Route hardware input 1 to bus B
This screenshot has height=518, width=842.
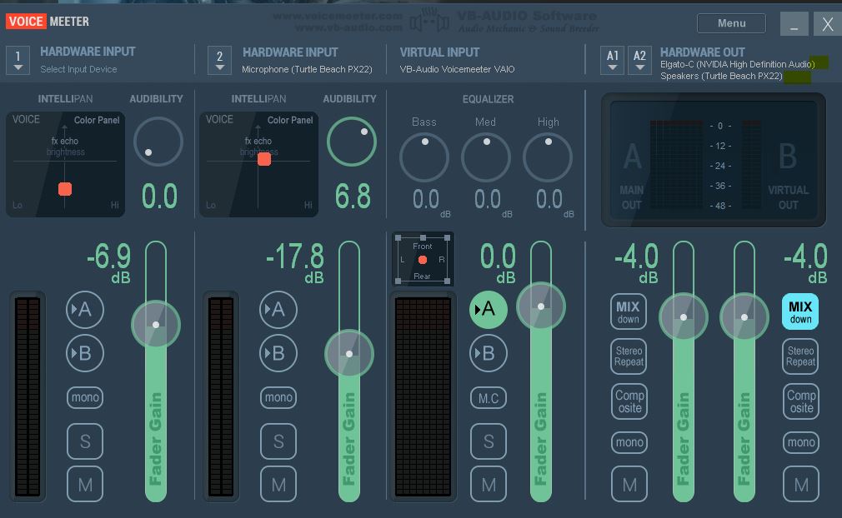(85, 353)
